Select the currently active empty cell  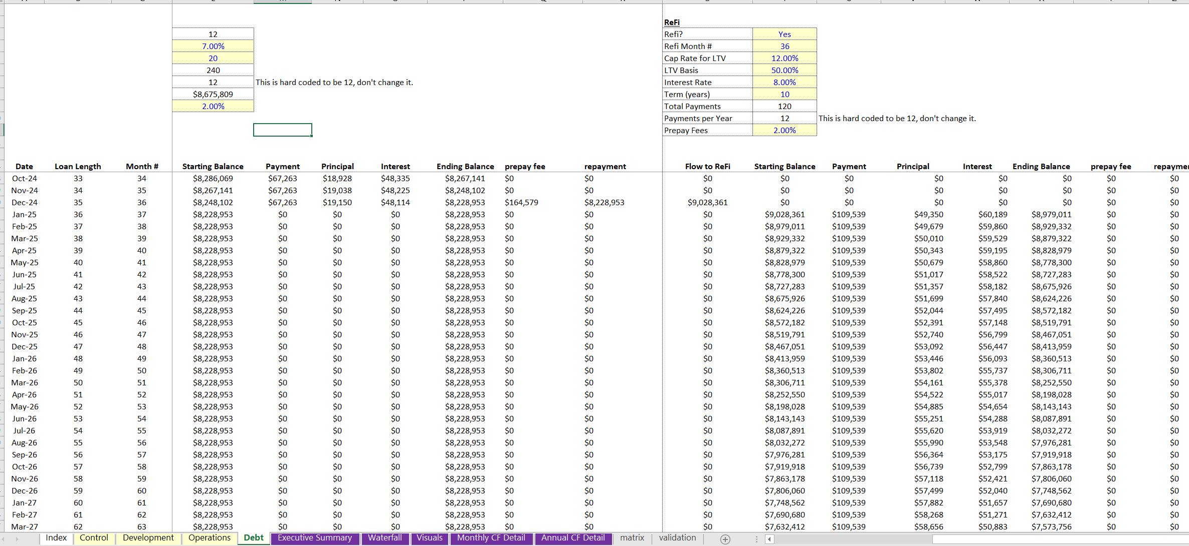(x=282, y=130)
